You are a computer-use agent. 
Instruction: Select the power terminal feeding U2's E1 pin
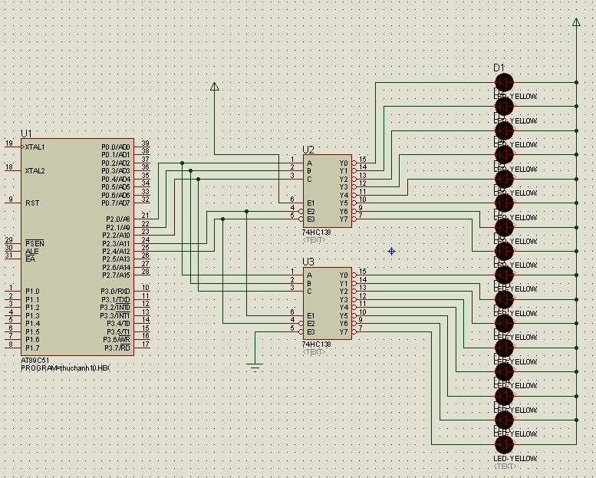click(214, 87)
